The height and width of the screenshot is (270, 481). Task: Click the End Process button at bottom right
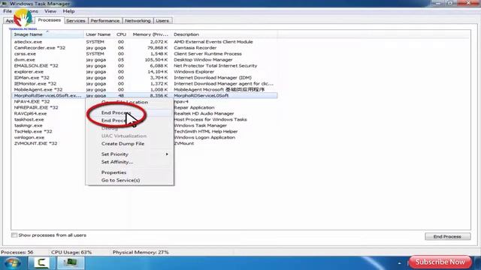pos(447,236)
